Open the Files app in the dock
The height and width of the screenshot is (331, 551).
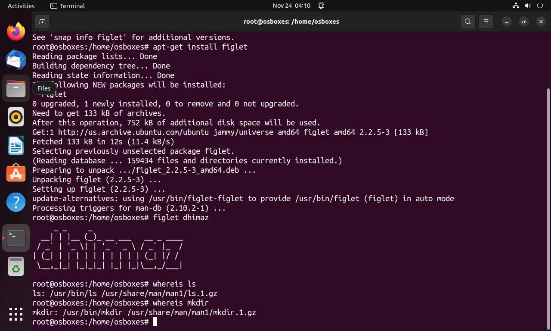point(16,88)
